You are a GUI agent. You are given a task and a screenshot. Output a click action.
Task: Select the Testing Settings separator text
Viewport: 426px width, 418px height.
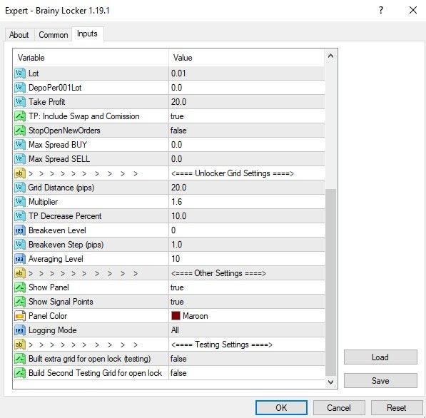[x=222, y=345]
